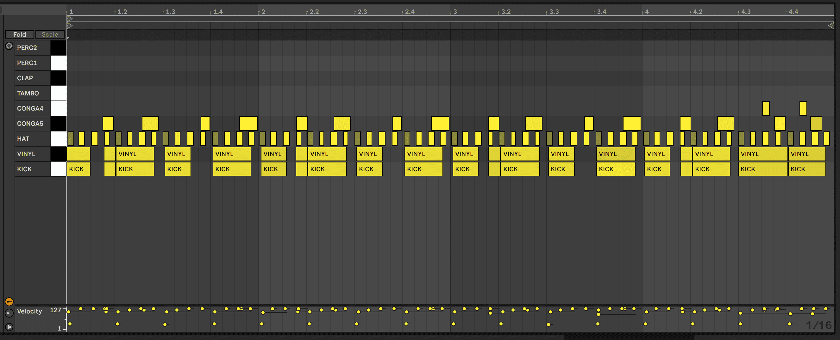The image size is (840, 340).
Task: Click the lower loop start marker triangle
Action: 69,25
